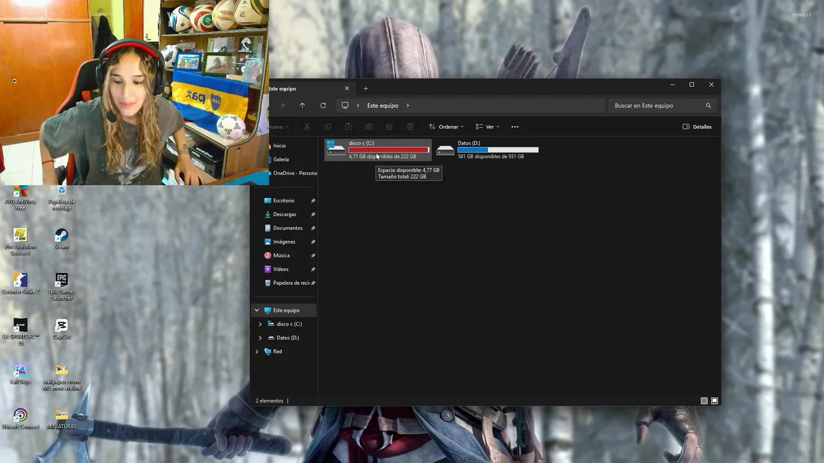The width and height of the screenshot is (824, 463).
Task: Open Imágenes quick access folder
Action: coord(284,242)
